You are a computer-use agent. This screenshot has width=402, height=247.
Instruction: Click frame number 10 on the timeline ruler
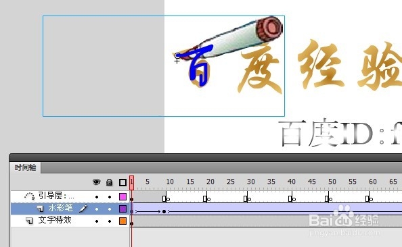tap(170, 182)
